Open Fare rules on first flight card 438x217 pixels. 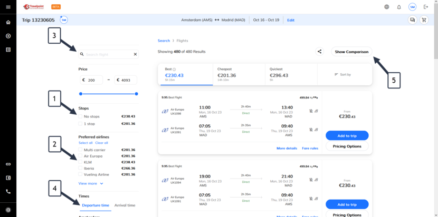click(310, 149)
